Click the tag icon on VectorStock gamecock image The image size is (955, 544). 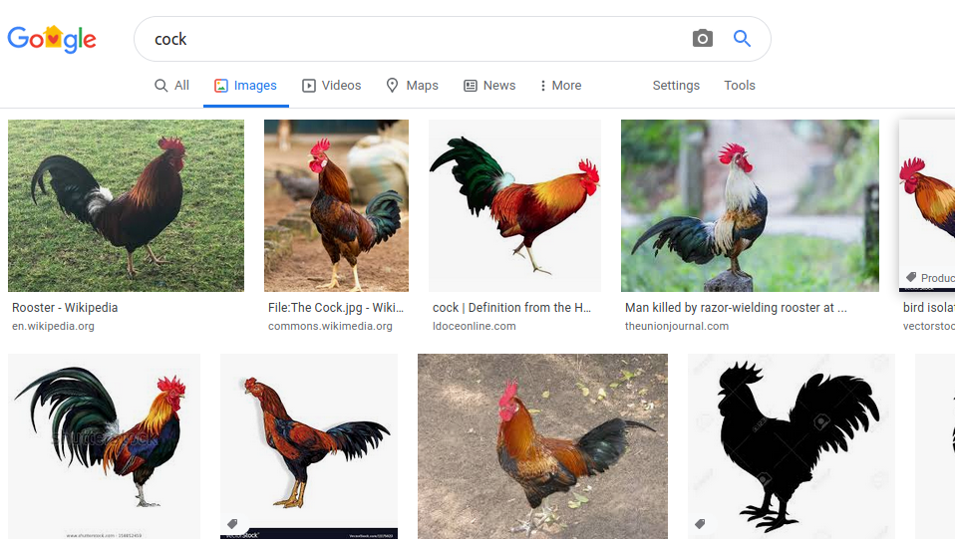232,524
